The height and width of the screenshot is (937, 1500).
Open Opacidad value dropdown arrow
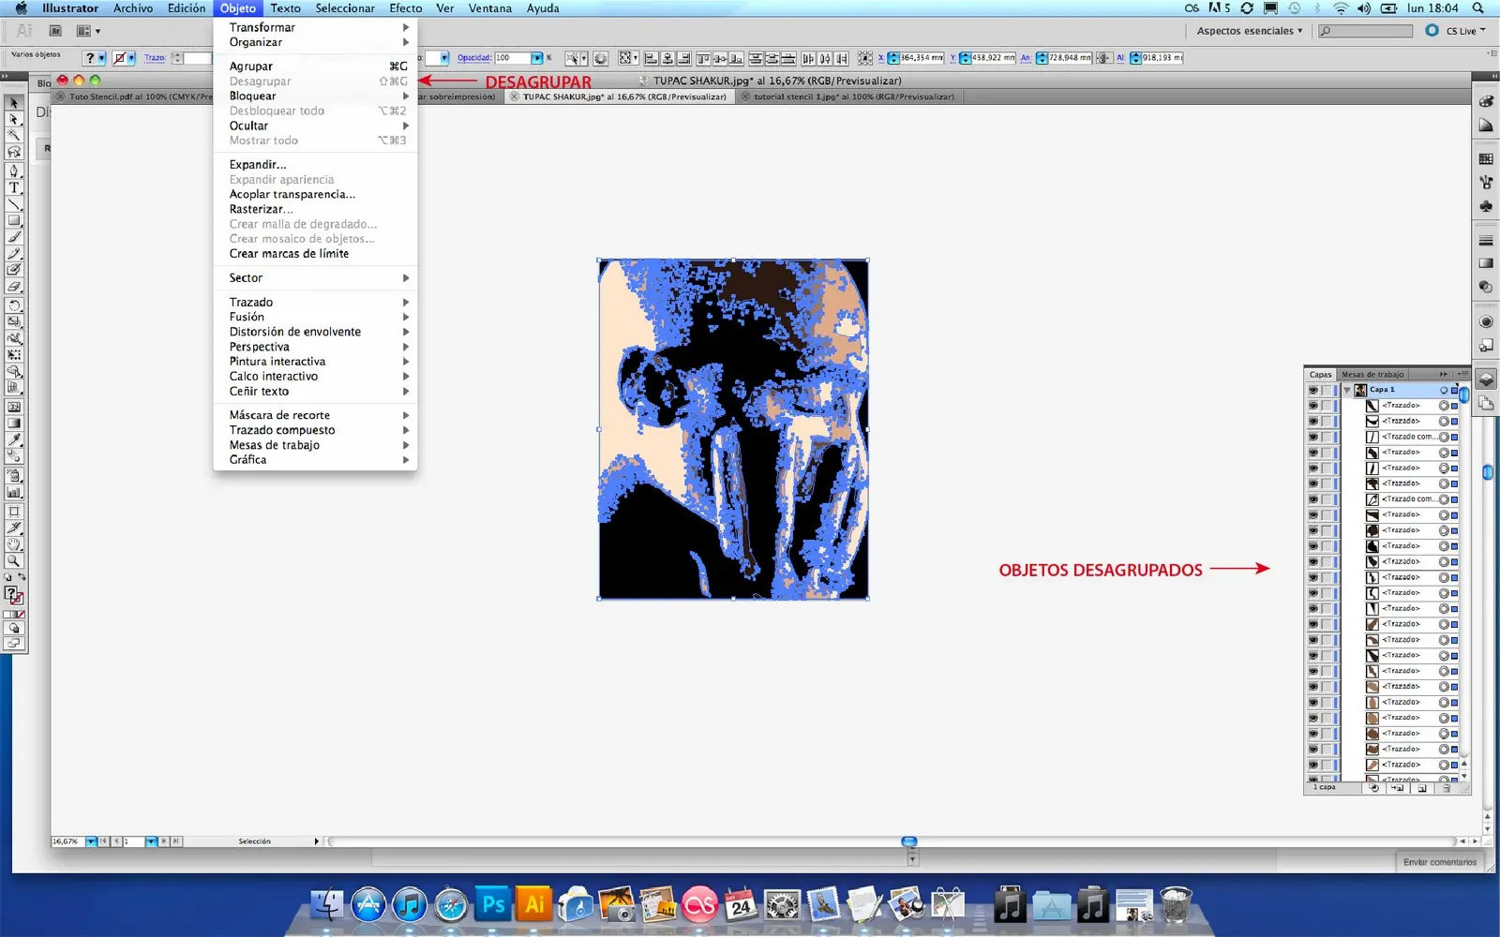(537, 58)
